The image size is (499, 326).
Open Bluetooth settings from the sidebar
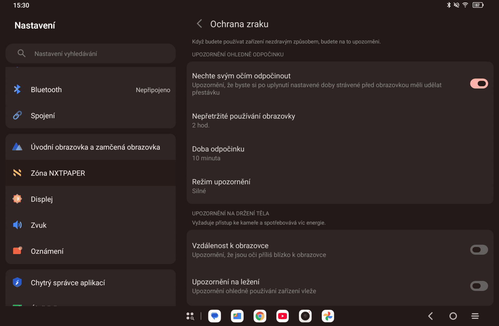[46, 90]
